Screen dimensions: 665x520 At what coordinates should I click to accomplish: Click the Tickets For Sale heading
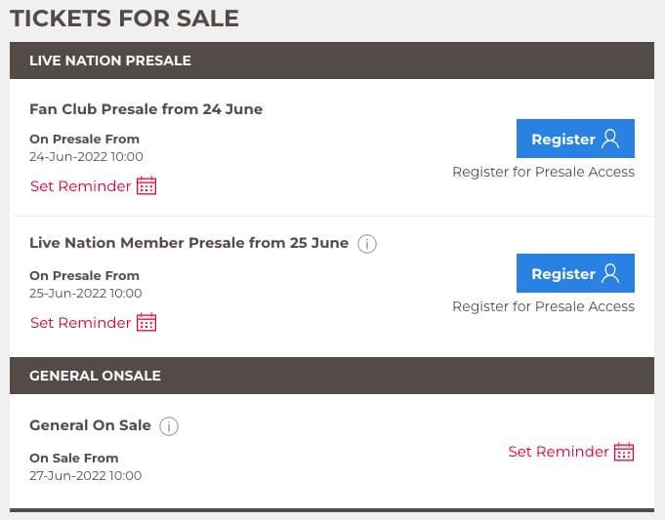[124, 19]
